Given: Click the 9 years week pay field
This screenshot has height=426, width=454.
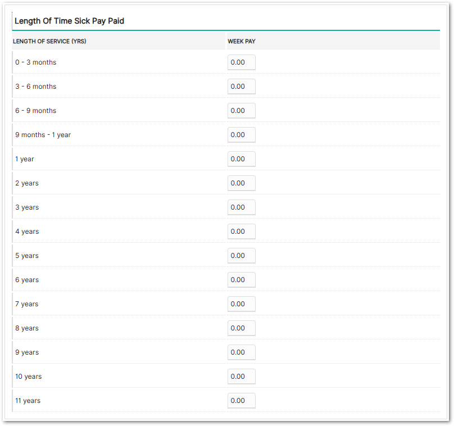Looking at the screenshot, I should click(x=242, y=352).
